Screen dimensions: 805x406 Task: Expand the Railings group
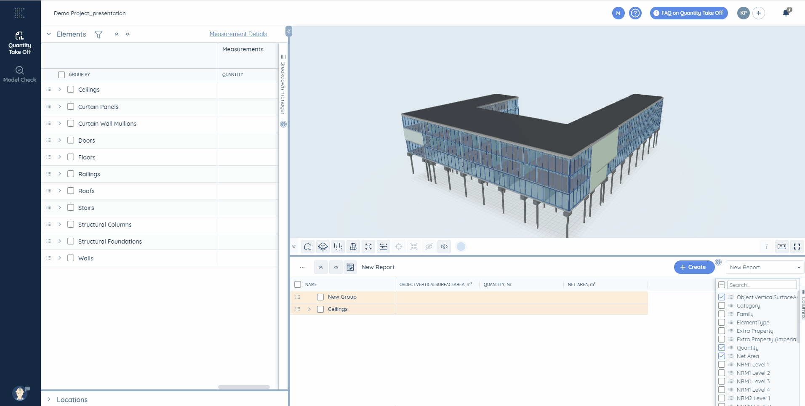click(x=60, y=174)
